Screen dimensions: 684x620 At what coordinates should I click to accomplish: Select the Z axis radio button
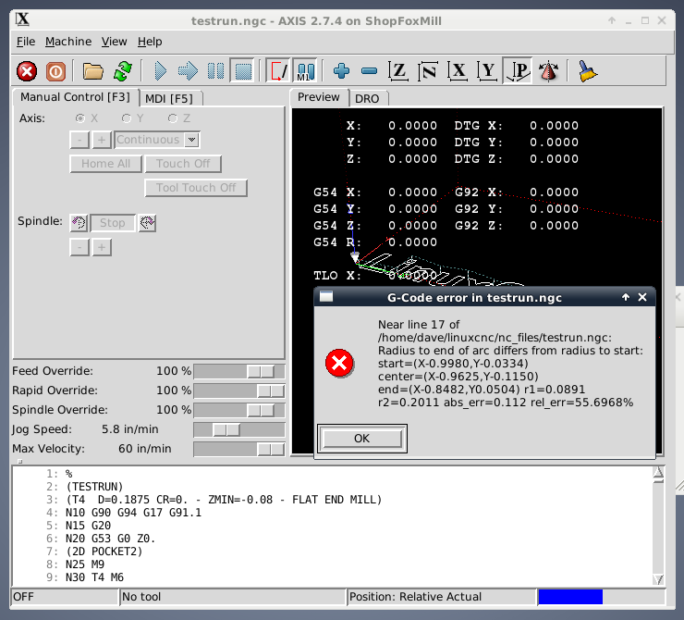[173, 118]
